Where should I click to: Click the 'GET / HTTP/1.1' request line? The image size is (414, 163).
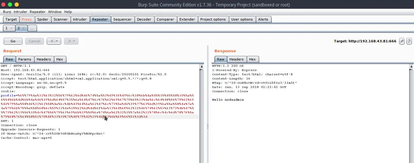[16, 66]
